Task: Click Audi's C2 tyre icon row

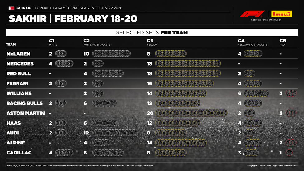Action: 115,133
